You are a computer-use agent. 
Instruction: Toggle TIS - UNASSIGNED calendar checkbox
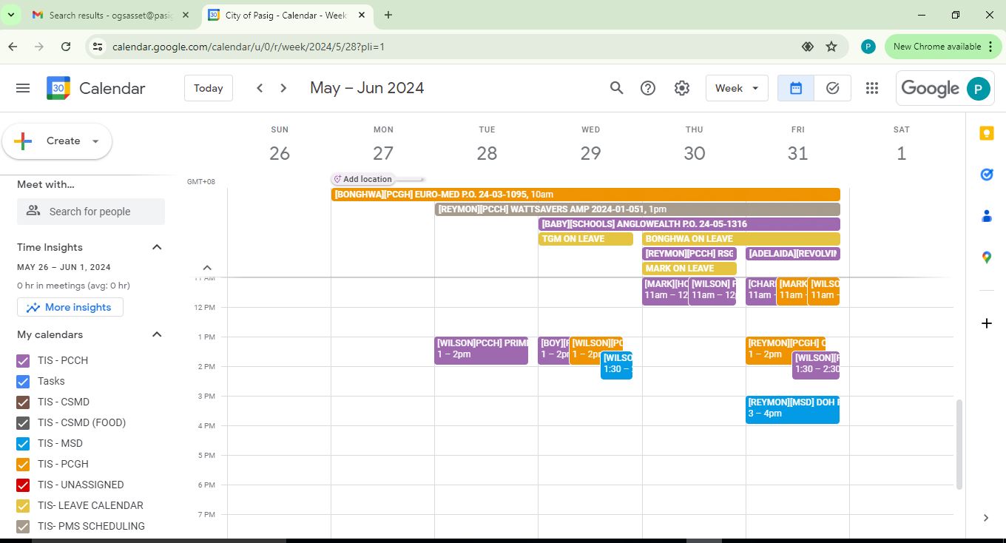[23, 485]
